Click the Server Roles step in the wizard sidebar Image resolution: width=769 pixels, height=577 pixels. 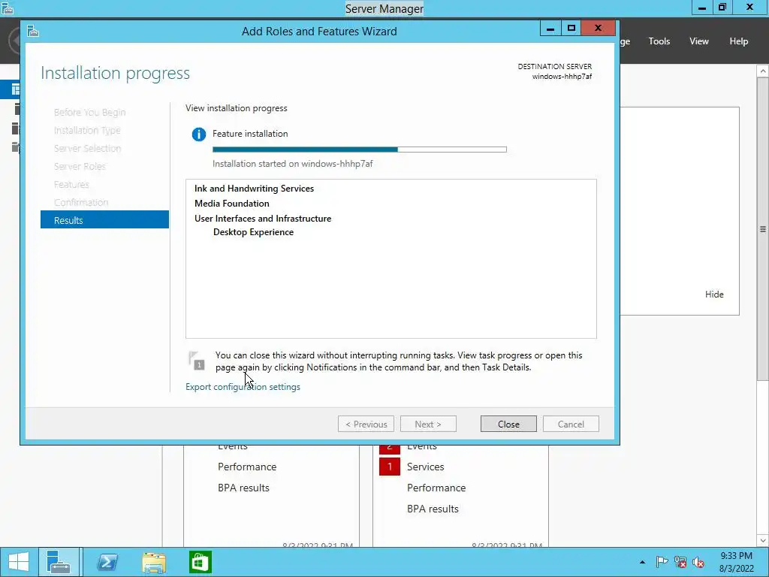click(x=80, y=166)
